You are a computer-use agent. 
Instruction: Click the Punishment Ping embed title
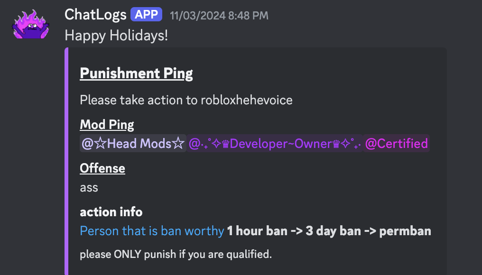[x=136, y=73]
